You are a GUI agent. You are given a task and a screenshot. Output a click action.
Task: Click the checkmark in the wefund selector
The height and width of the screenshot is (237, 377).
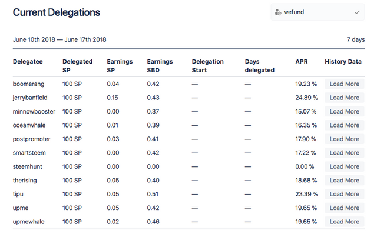[x=358, y=12]
